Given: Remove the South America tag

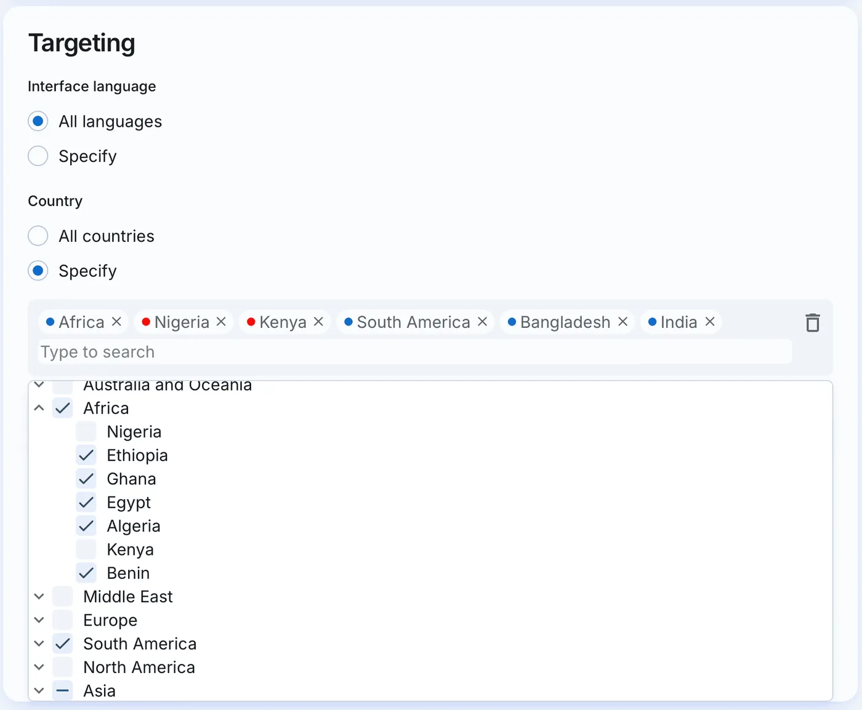Looking at the screenshot, I should (482, 322).
